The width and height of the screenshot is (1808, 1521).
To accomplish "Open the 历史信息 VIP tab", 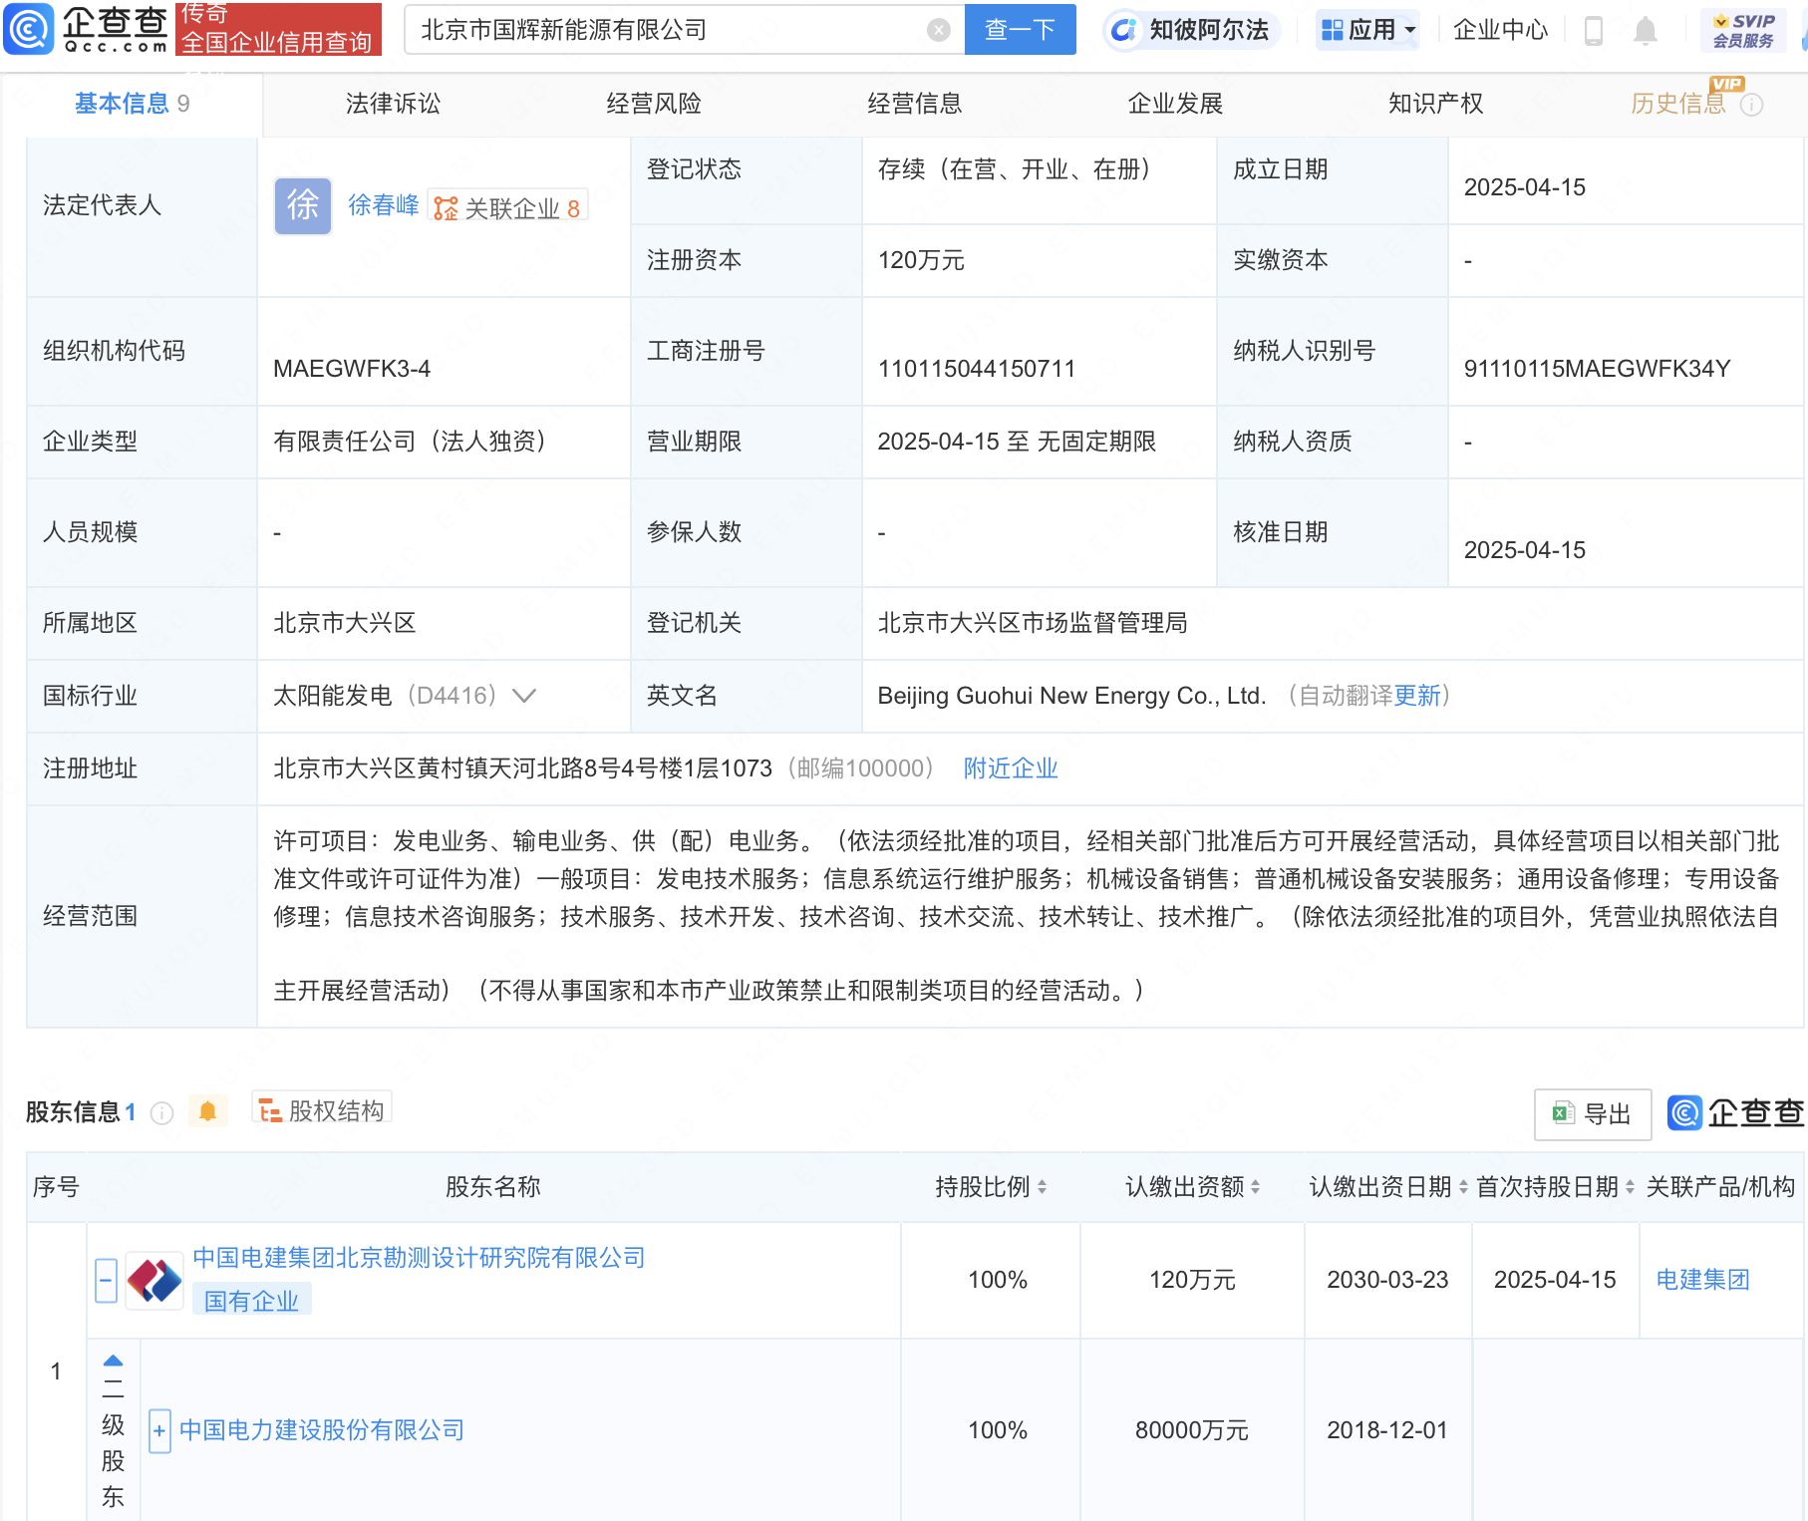I will pyautogui.click(x=1677, y=104).
